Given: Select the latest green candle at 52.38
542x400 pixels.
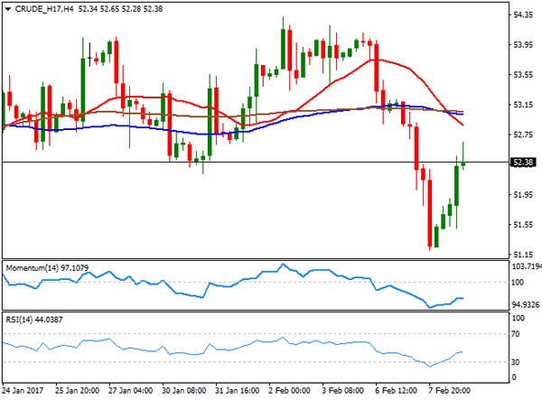Looking at the screenshot, I should click(x=463, y=163).
